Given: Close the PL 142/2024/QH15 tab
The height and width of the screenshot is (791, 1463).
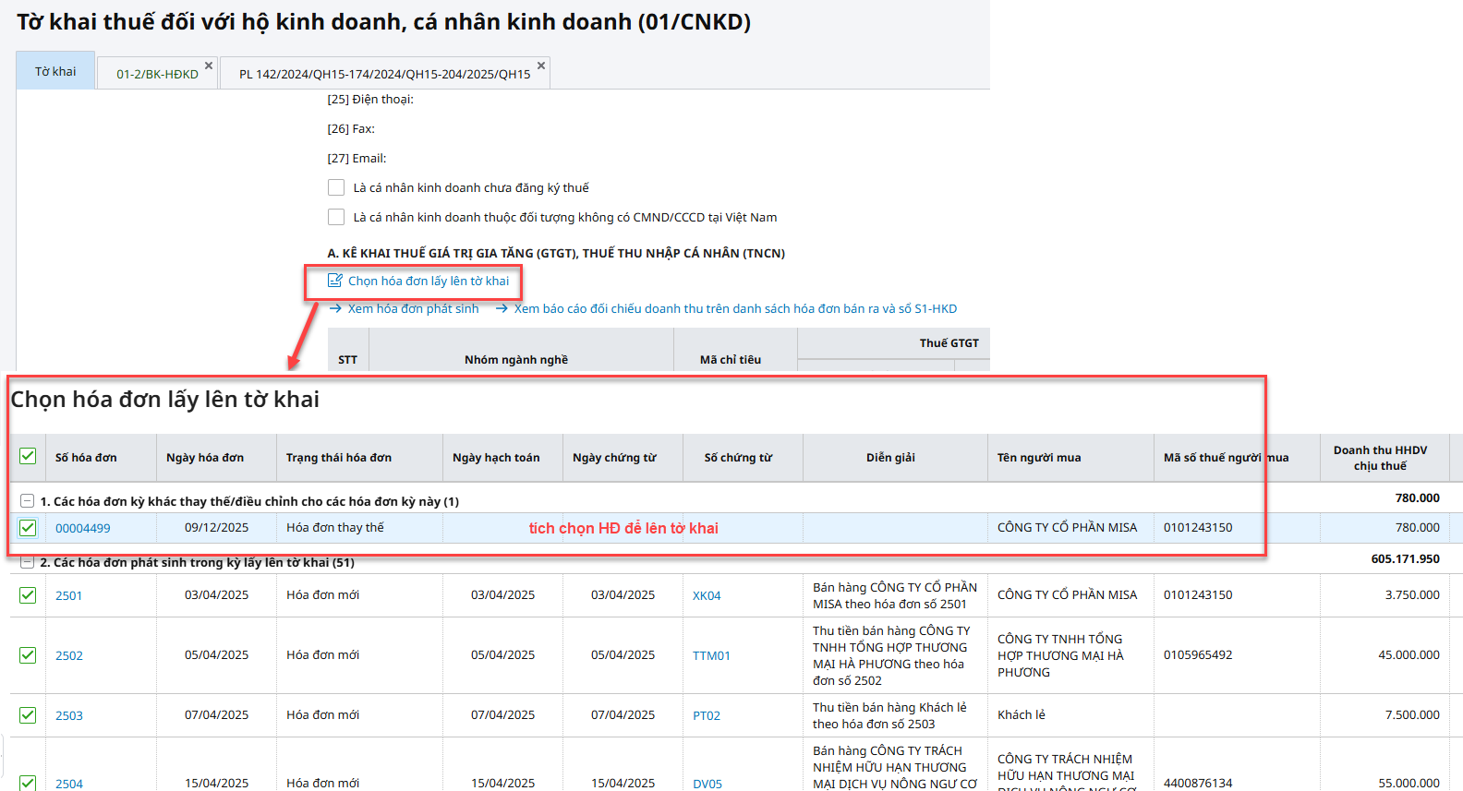Looking at the screenshot, I should coord(541,66).
